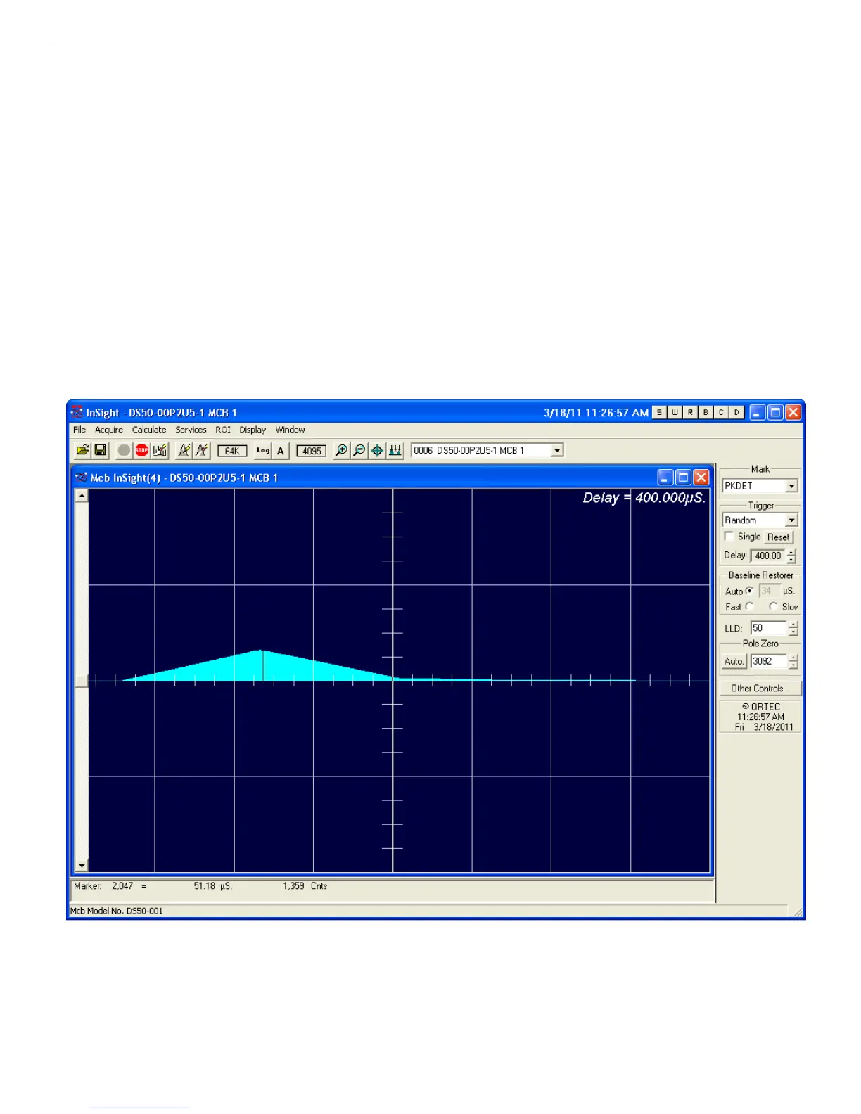Viewport: 861px width, 1114px height.
Task: Zoom out with the magnifier minus icon
Action: click(359, 450)
